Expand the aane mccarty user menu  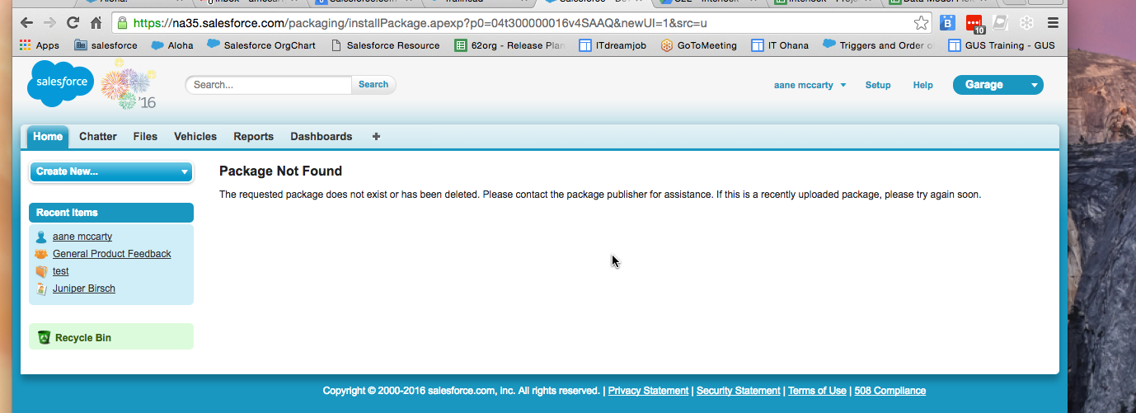tap(810, 85)
